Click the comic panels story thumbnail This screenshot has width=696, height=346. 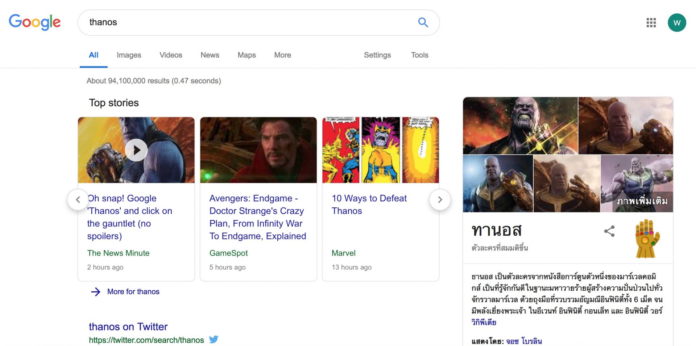coord(381,150)
